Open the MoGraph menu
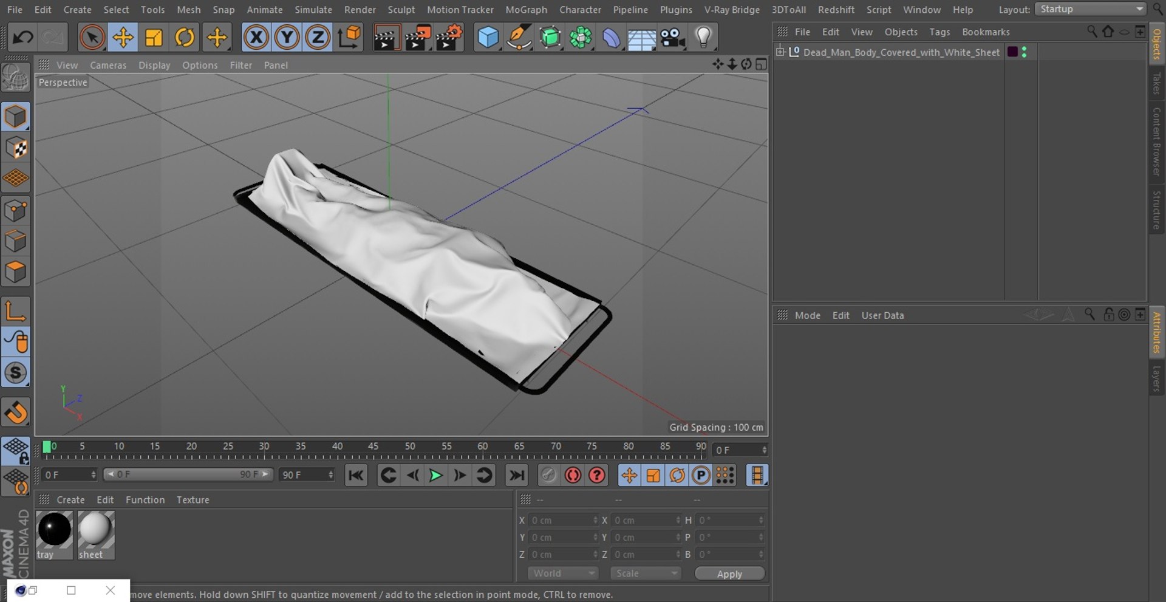 (526, 10)
